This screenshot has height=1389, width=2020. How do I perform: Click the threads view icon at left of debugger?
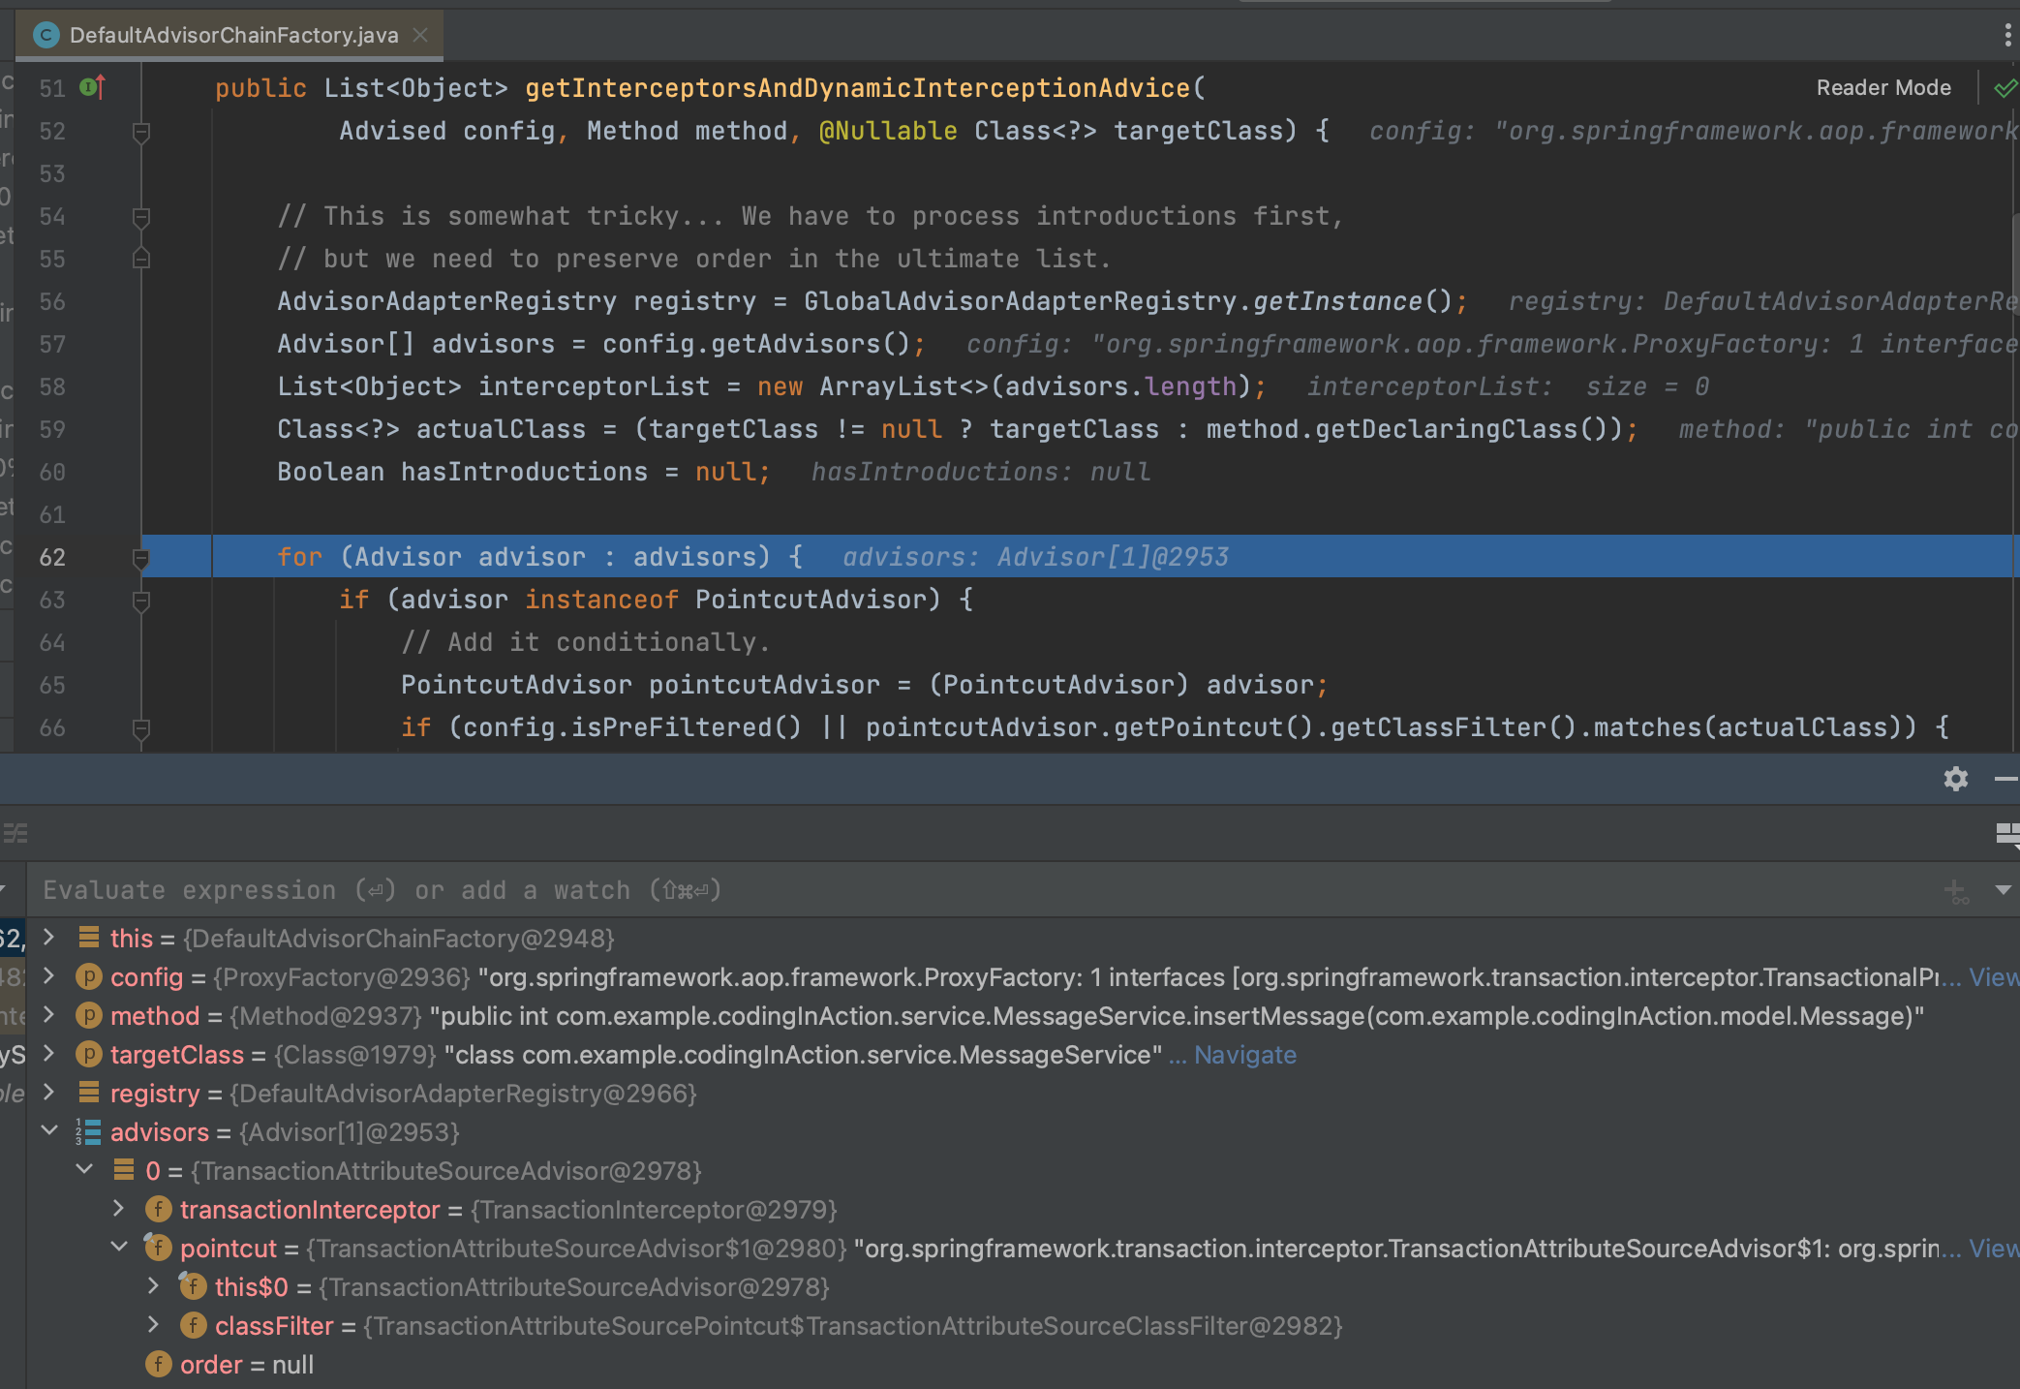point(15,833)
